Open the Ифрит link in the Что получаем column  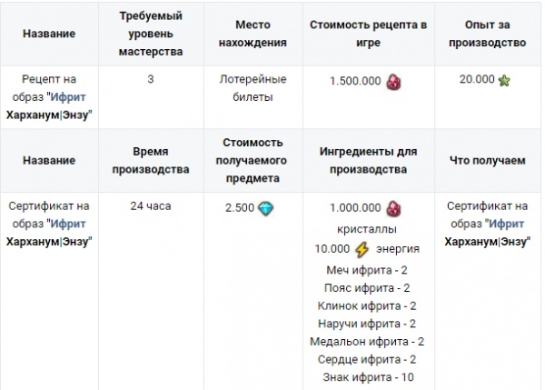tap(506, 224)
